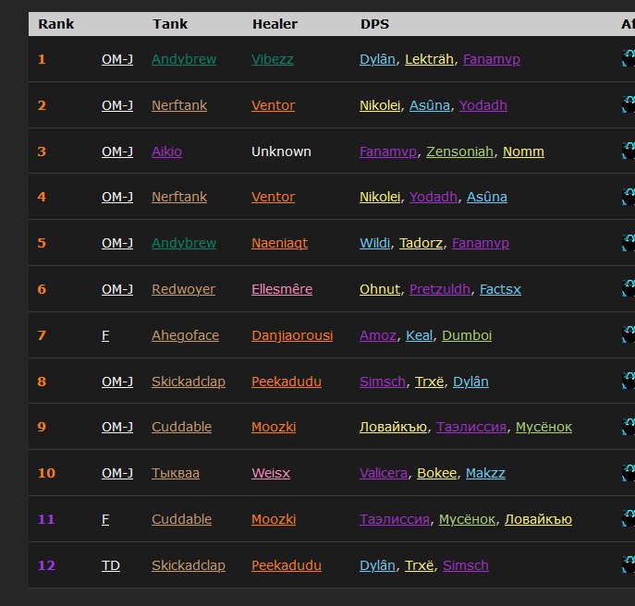This screenshot has width=635, height=606.
Task: Open DPS Yodadh in rank 4 row
Action: pyautogui.click(x=434, y=197)
